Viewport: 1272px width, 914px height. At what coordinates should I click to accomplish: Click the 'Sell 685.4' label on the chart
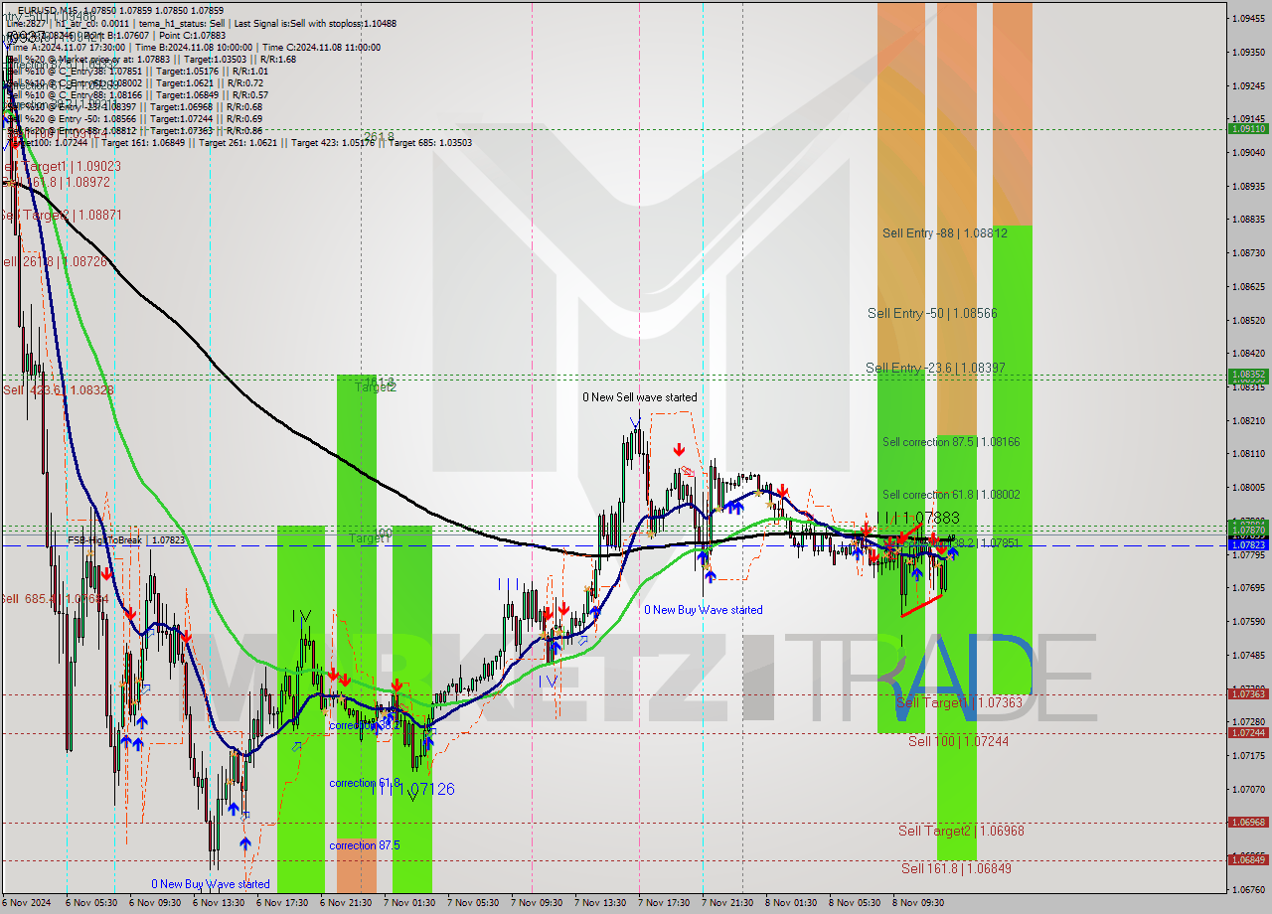pyautogui.click(x=55, y=599)
